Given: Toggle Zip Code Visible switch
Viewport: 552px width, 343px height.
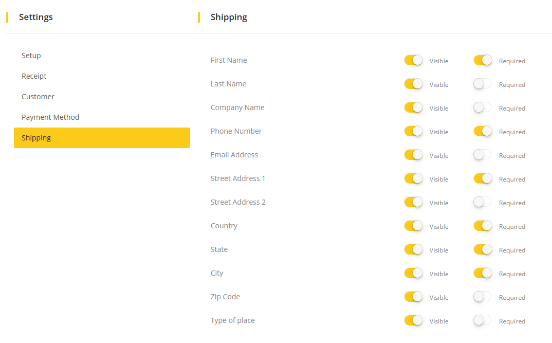Looking at the screenshot, I should 413,297.
